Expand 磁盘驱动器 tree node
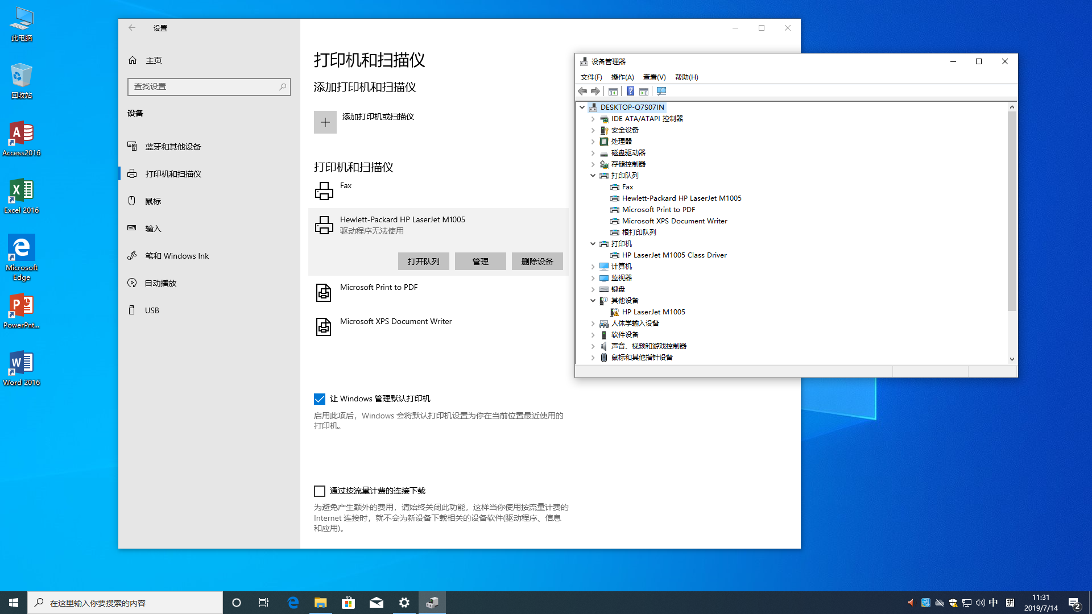The height and width of the screenshot is (614, 1092). click(x=593, y=153)
